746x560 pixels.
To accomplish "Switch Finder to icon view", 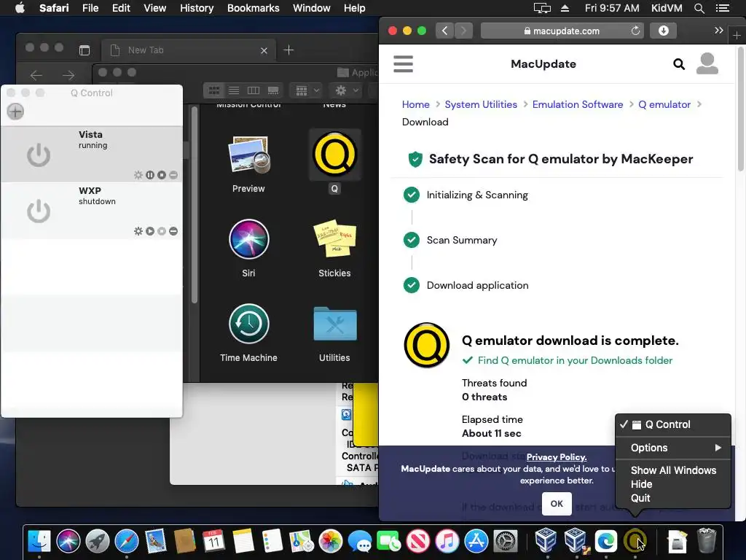I will pyautogui.click(x=214, y=90).
